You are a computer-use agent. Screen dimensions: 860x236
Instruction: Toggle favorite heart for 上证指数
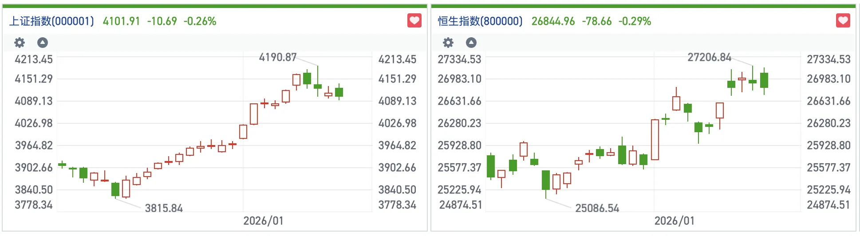(x=414, y=20)
